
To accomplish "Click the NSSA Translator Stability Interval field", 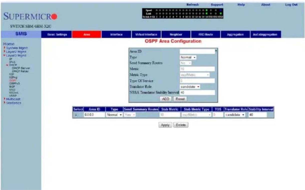I will point(197,93).
